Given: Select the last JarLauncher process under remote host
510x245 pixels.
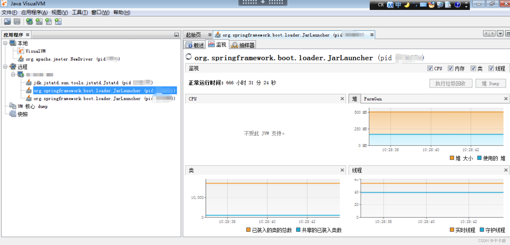Looking at the screenshot, I should click(104, 99).
